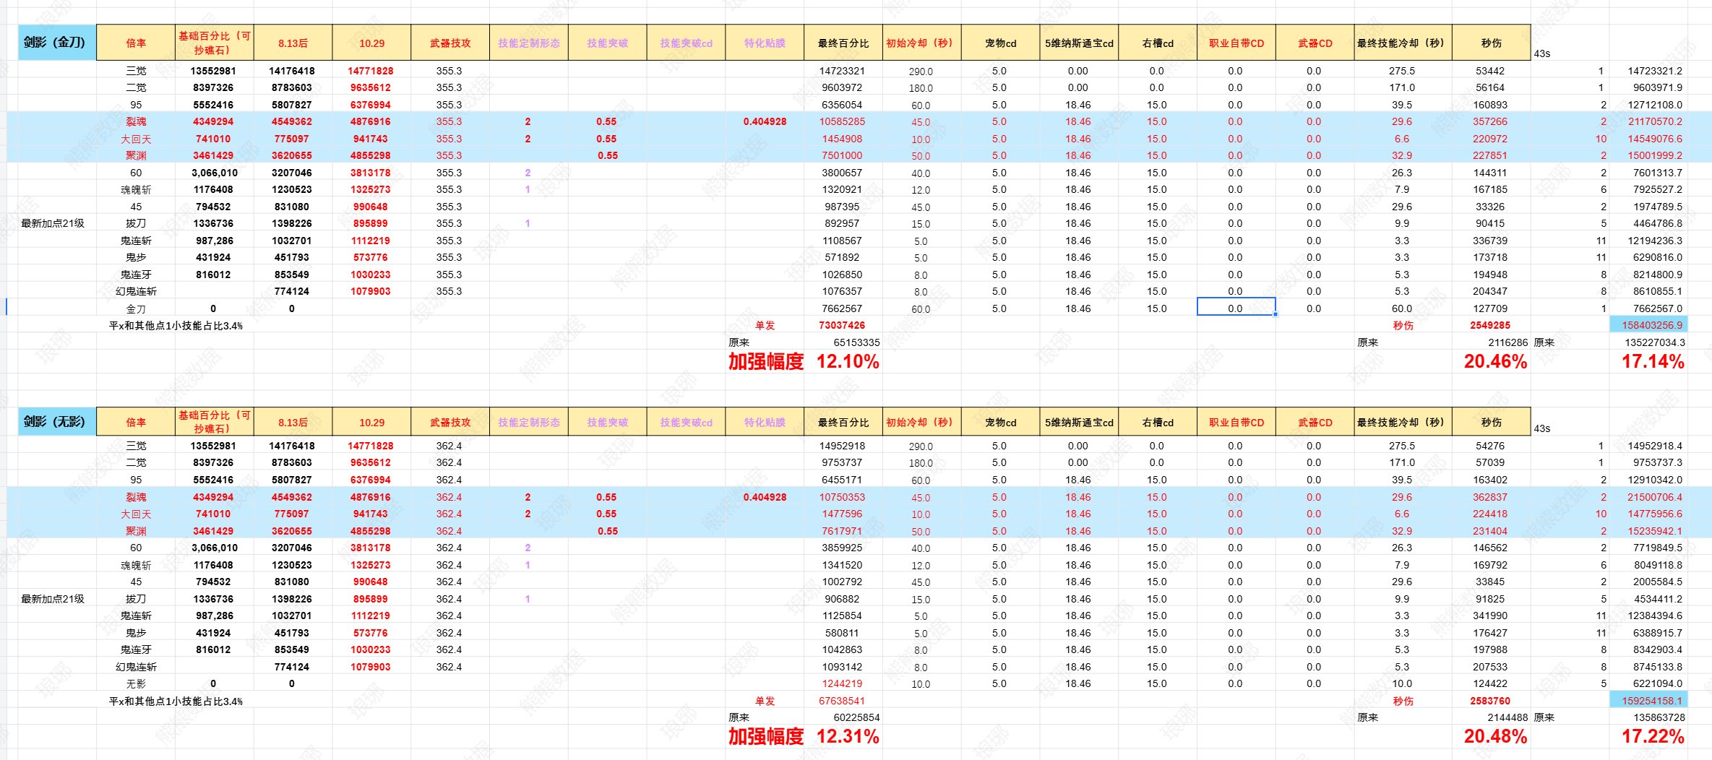Select the 原来 value 65153335
This screenshot has width=1712, height=760.
(856, 342)
